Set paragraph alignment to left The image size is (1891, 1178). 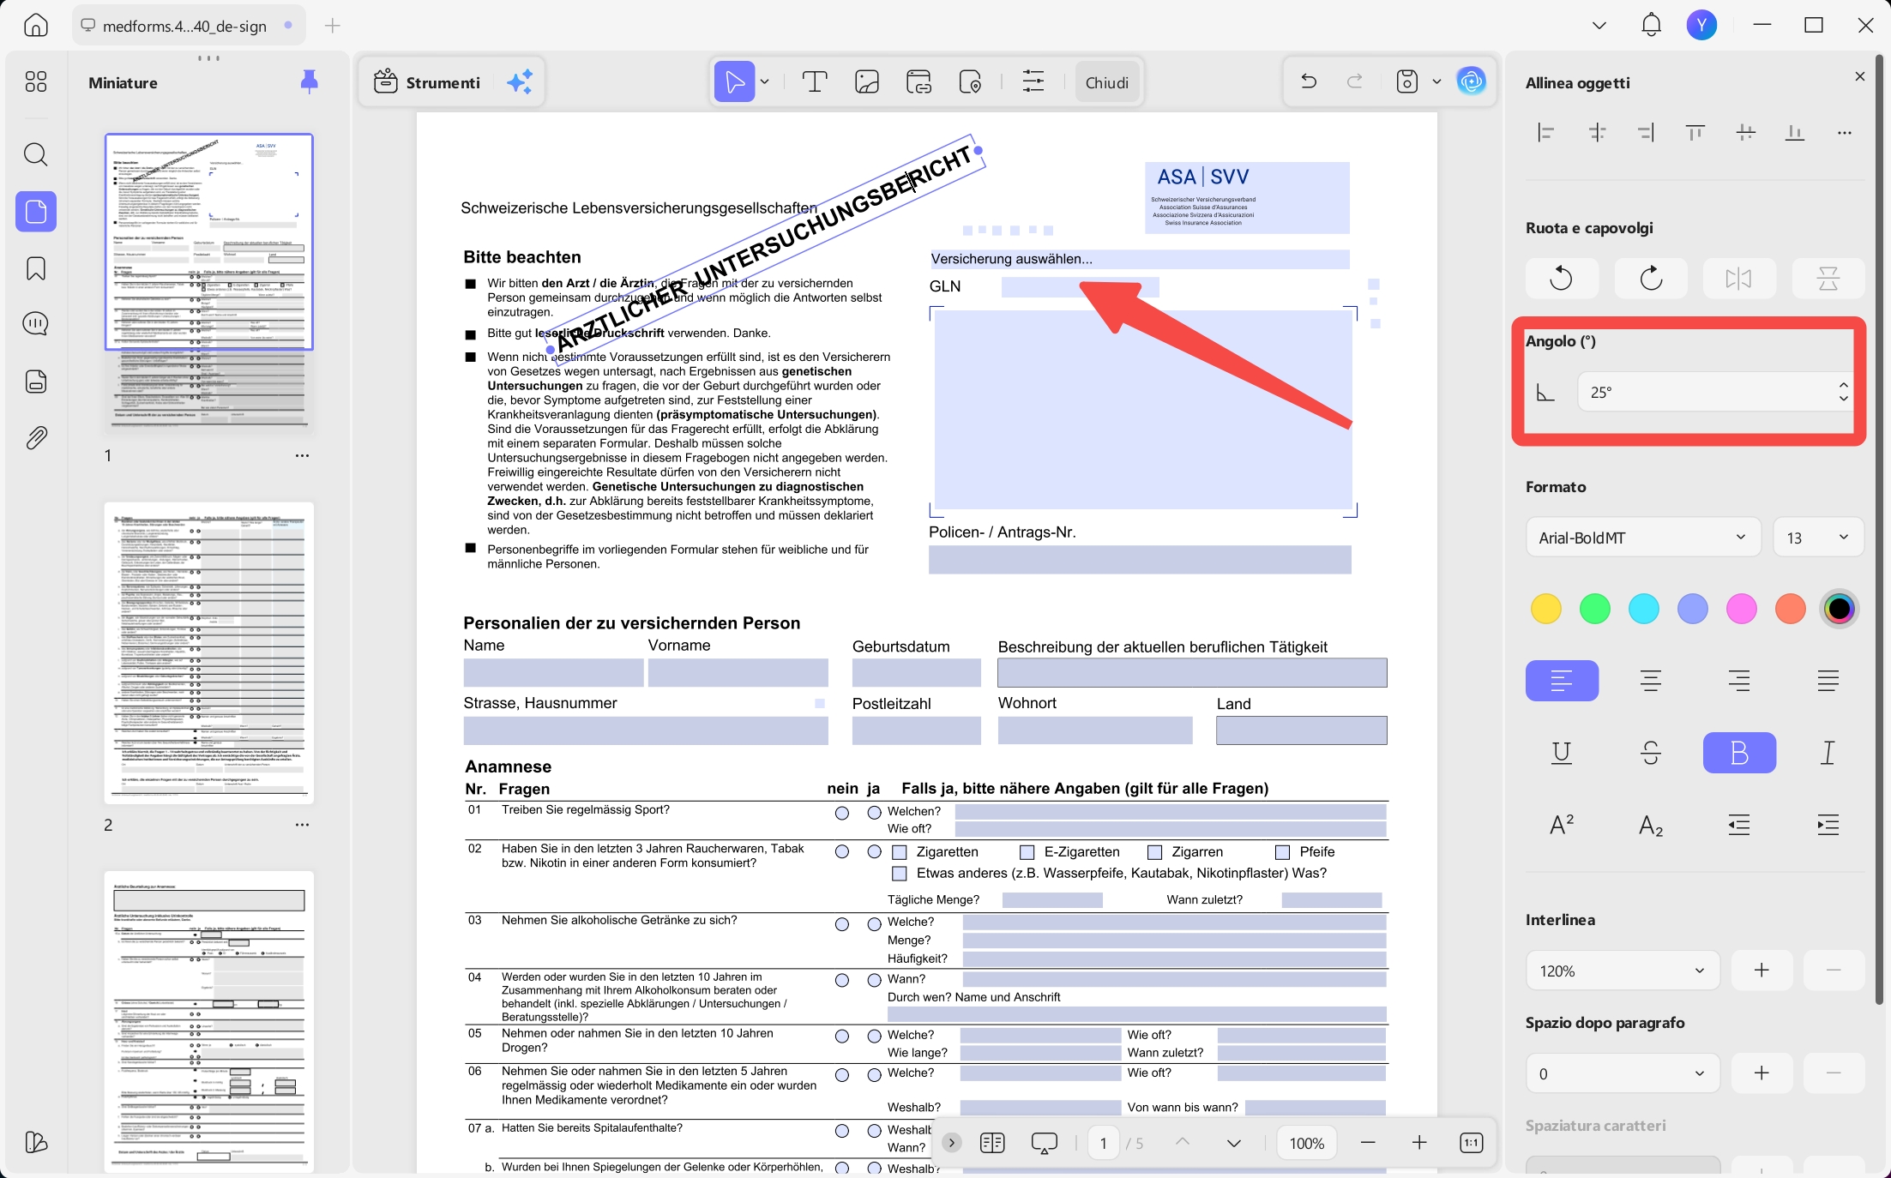pos(1562,681)
